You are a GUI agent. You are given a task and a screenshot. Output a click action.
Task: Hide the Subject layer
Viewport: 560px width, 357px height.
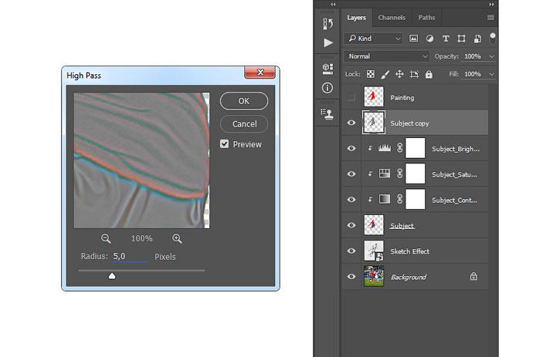point(351,225)
